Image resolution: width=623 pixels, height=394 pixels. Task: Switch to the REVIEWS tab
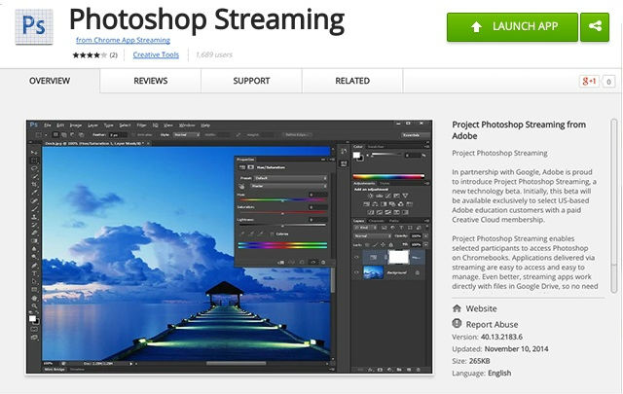(151, 81)
